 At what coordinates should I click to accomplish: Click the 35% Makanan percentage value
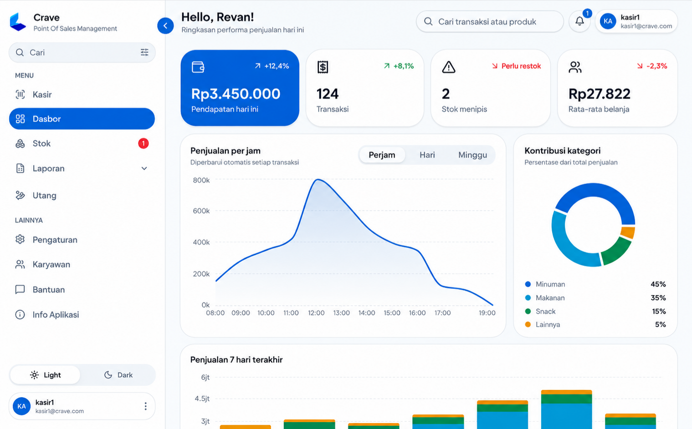pos(658,298)
